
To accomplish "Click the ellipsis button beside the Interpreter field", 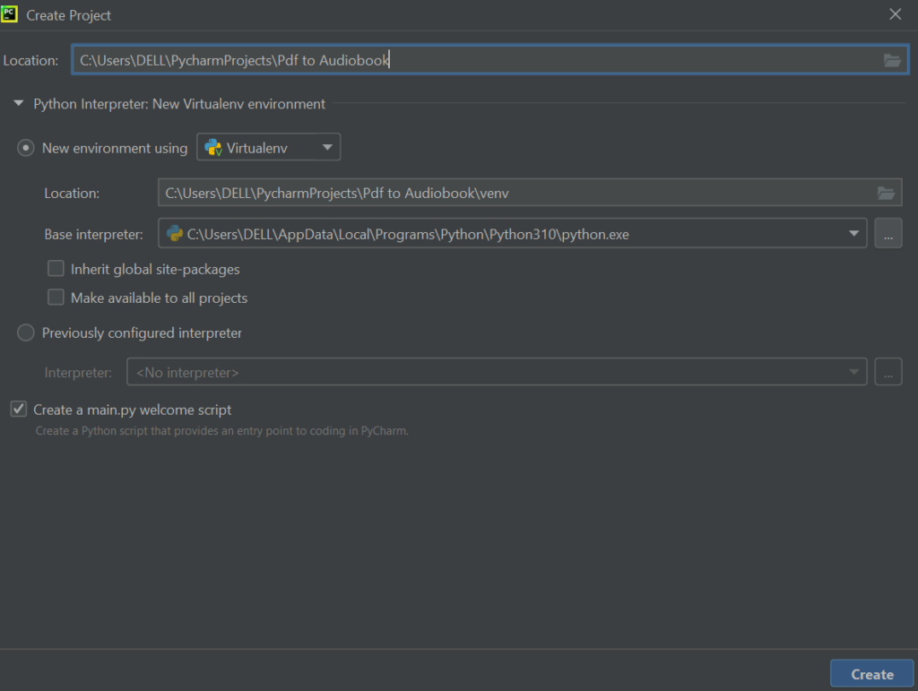I will point(888,372).
